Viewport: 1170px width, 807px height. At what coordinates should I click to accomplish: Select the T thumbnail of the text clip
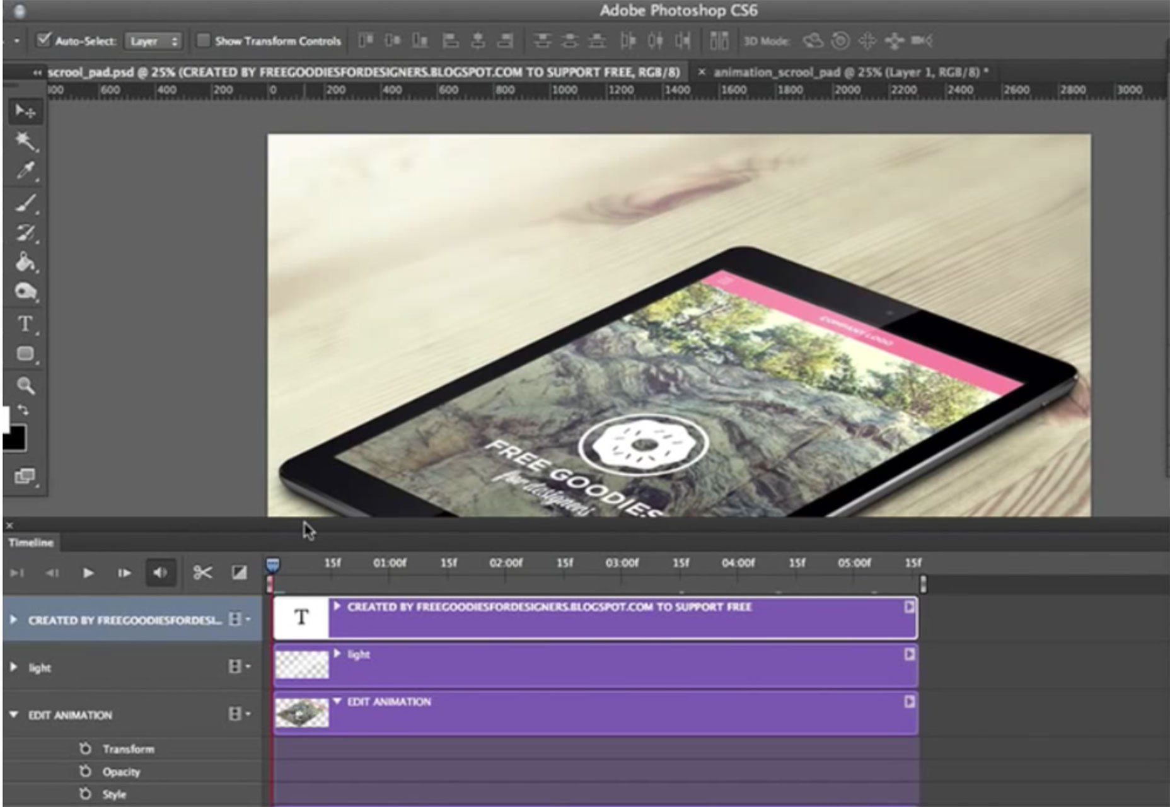[301, 617]
